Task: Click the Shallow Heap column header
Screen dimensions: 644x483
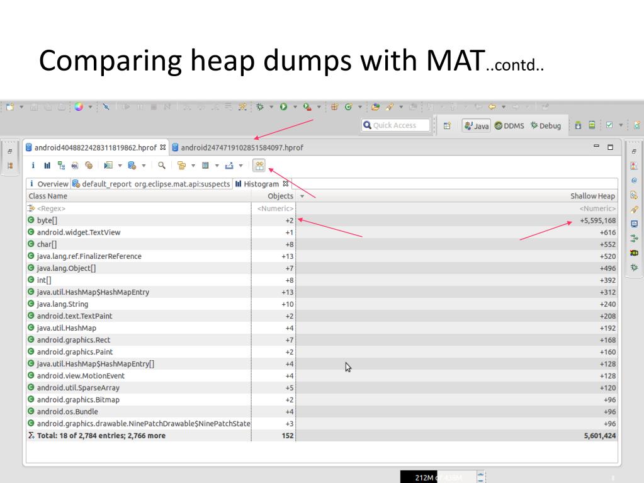Action: [x=592, y=196]
